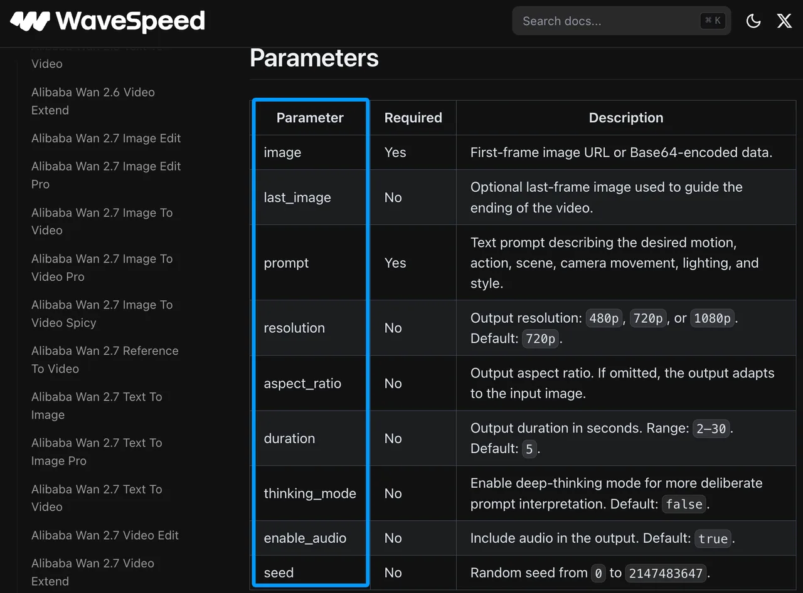
Task: Click the 'First-frame image URL' description text
Action: (621, 152)
